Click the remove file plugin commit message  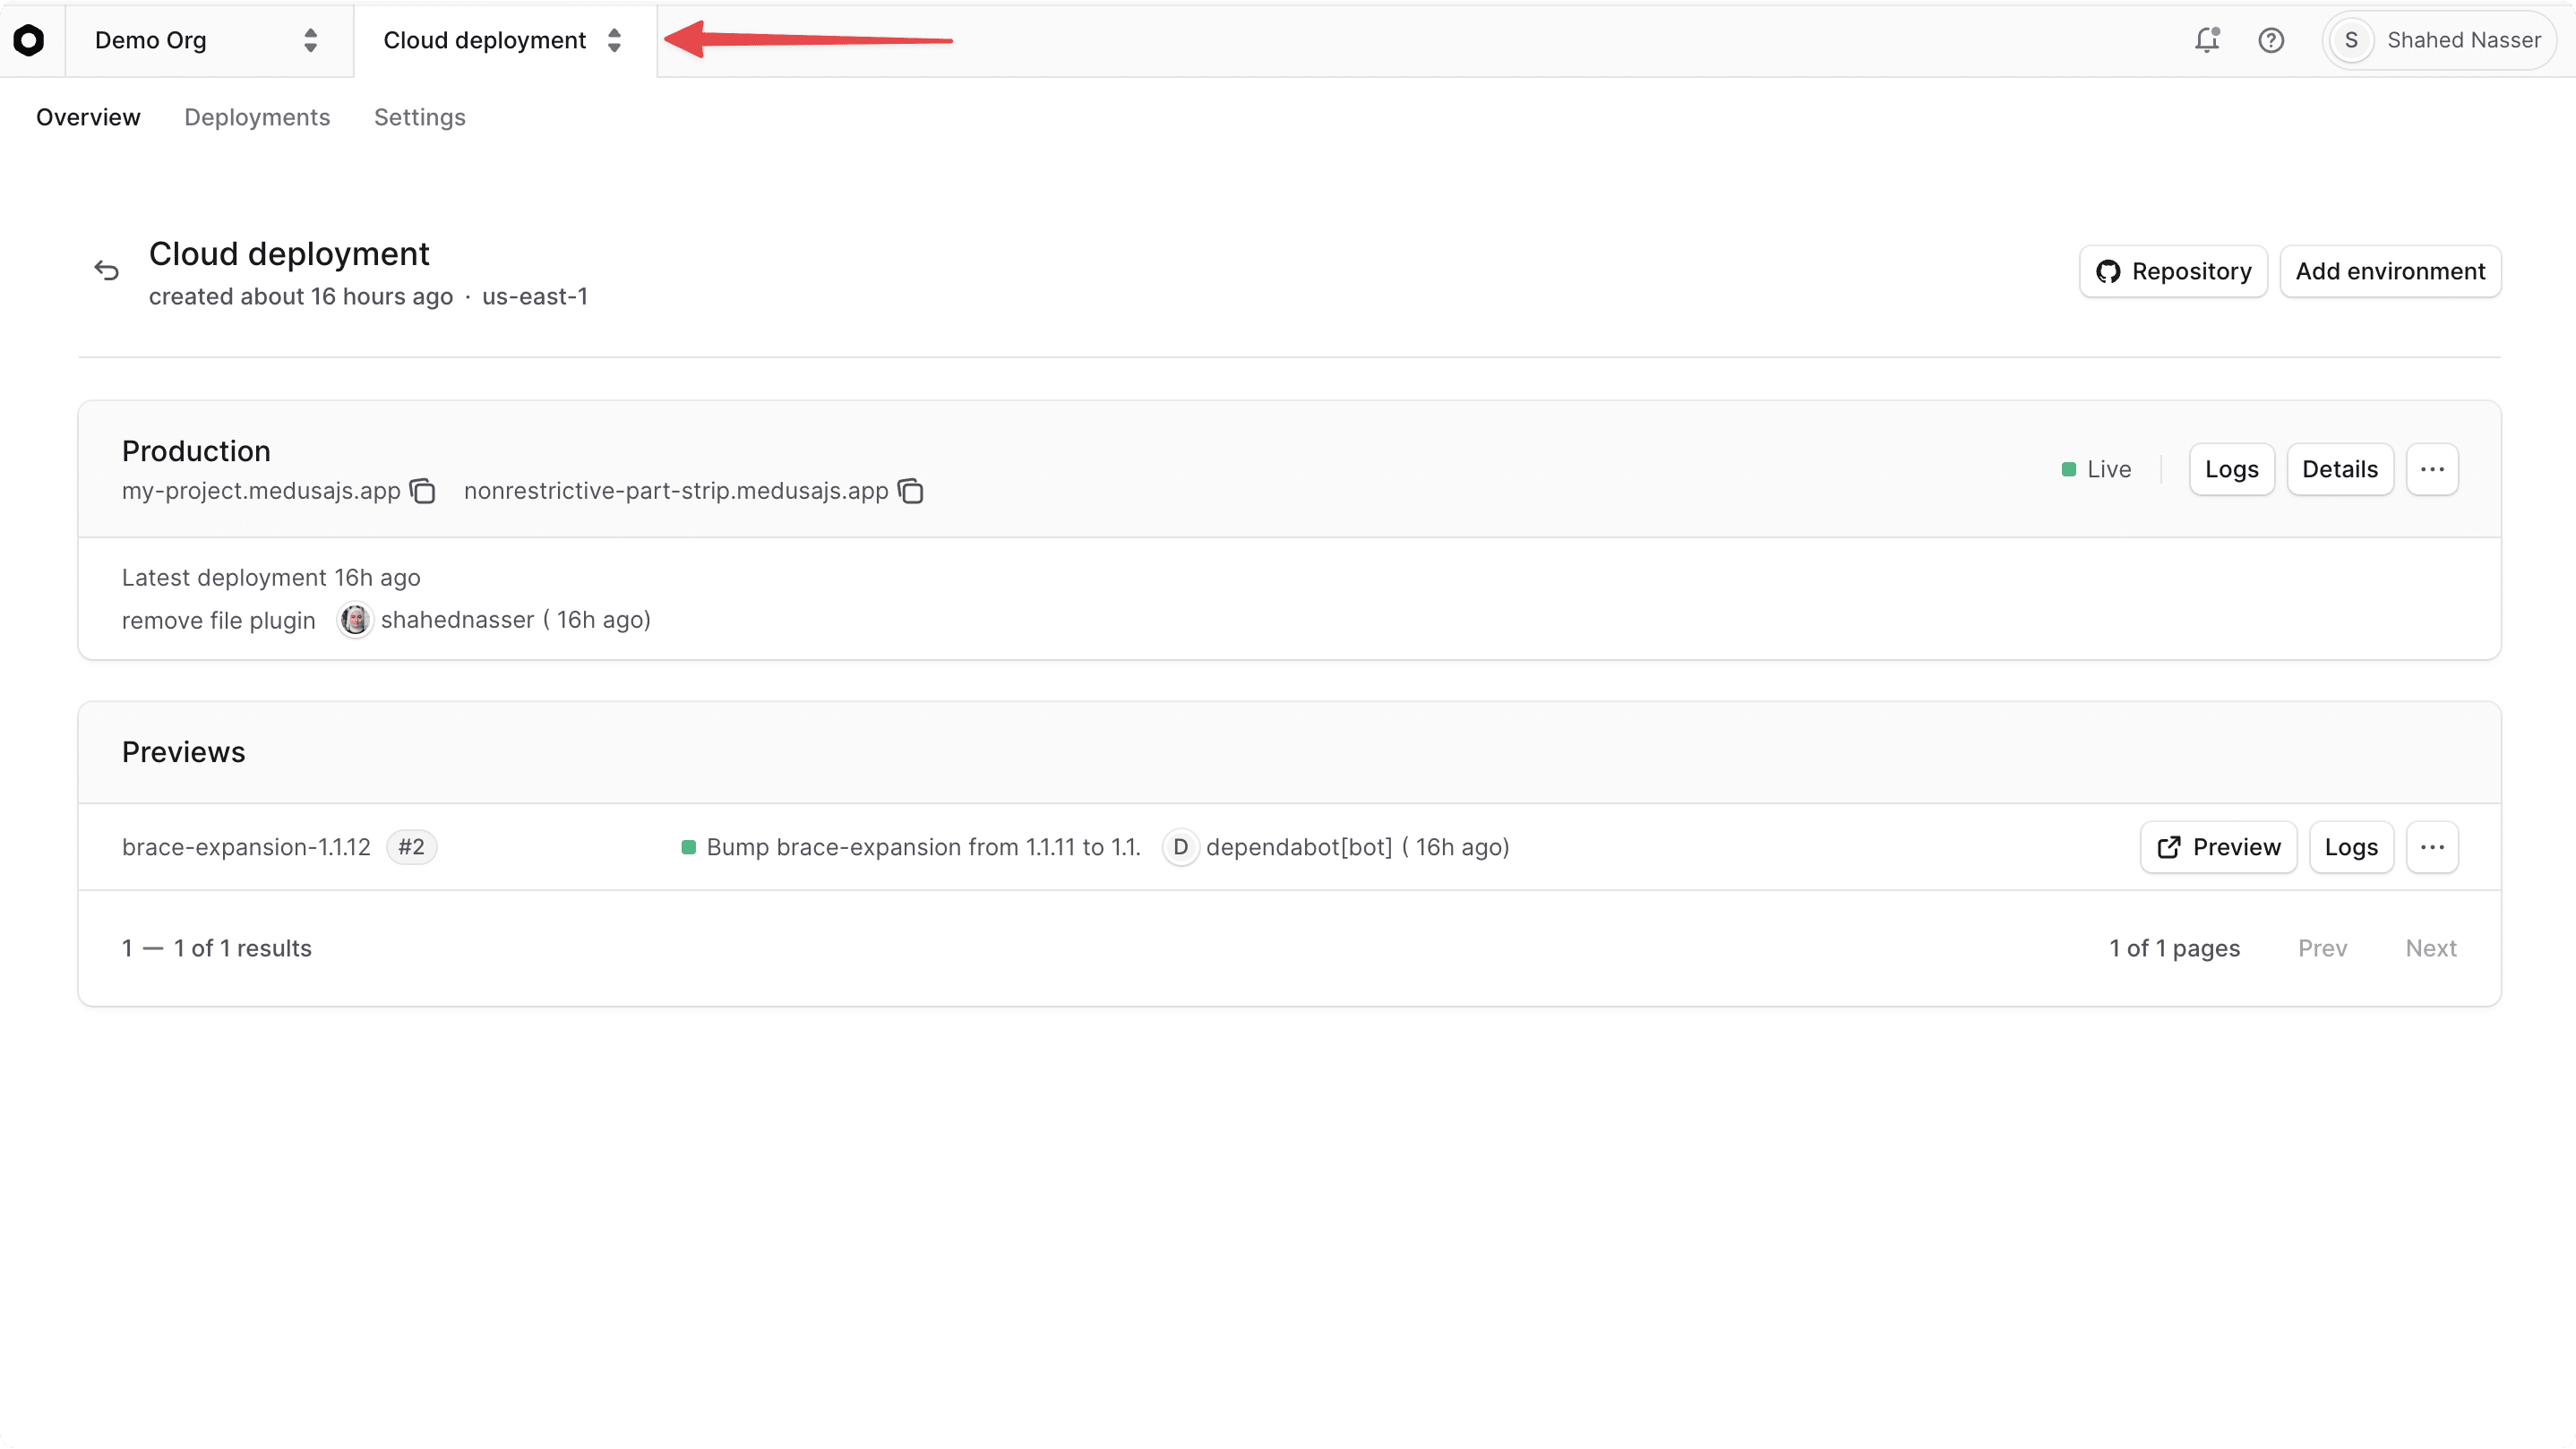point(219,620)
